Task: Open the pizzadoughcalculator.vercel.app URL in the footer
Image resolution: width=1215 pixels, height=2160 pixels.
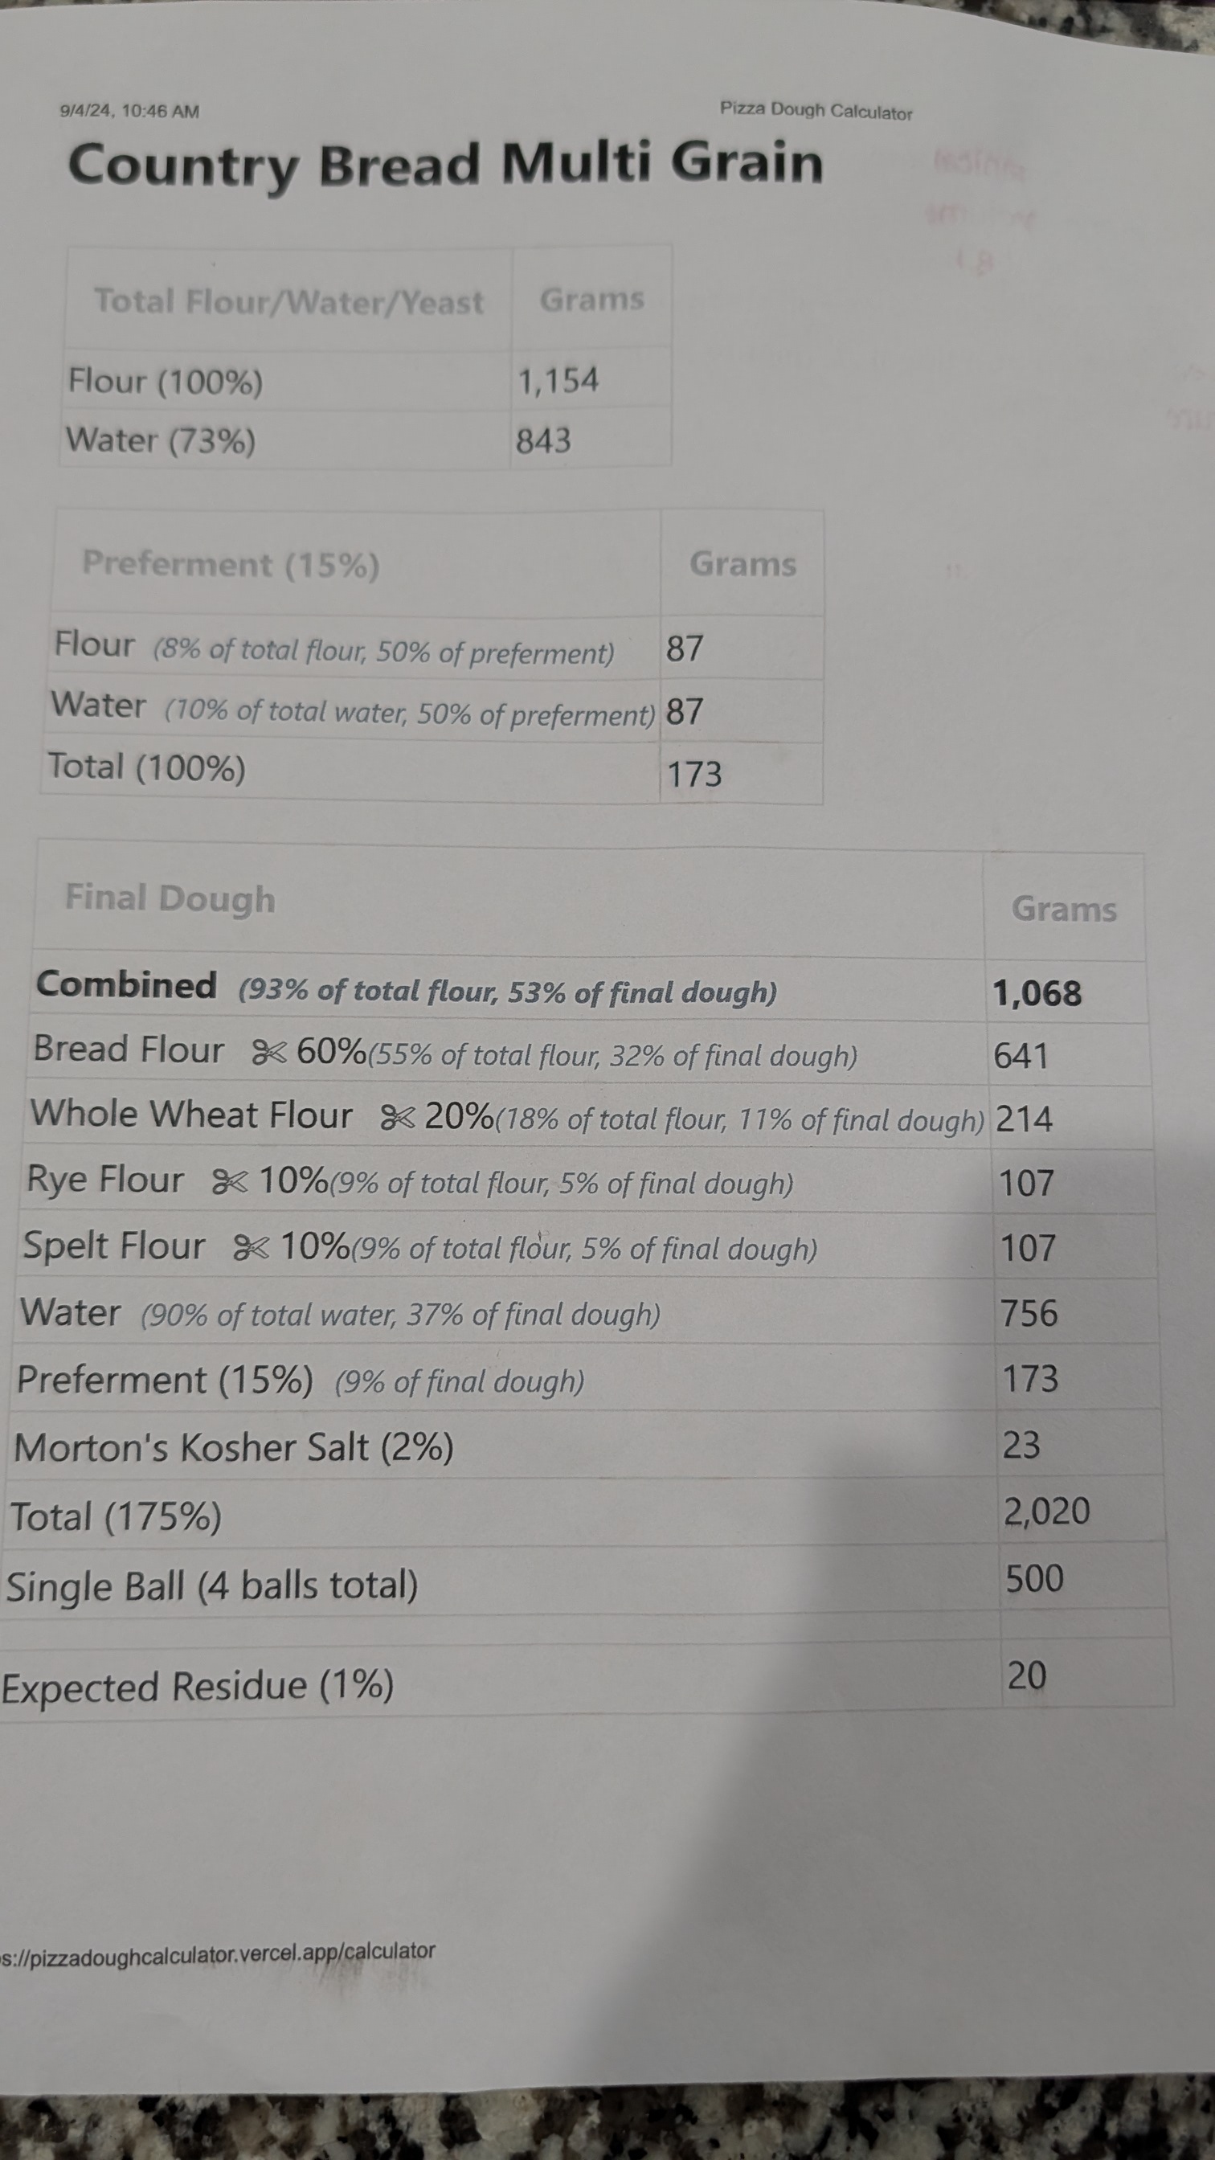Action: pyautogui.click(x=218, y=1953)
